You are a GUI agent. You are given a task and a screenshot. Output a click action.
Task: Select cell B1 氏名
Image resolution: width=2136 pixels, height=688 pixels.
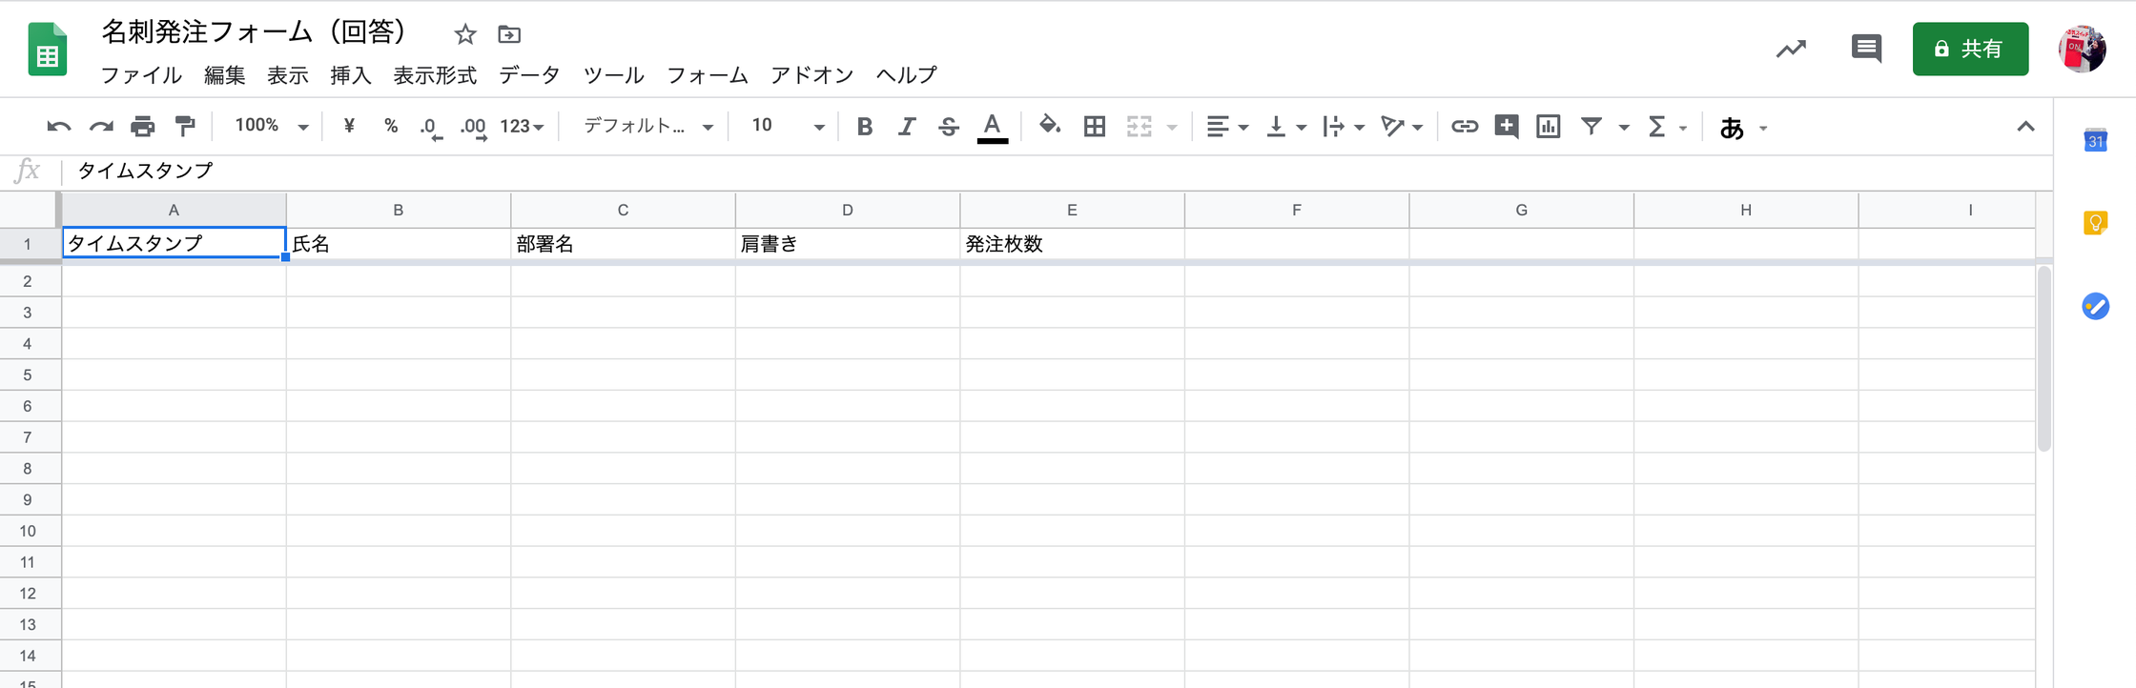(399, 243)
